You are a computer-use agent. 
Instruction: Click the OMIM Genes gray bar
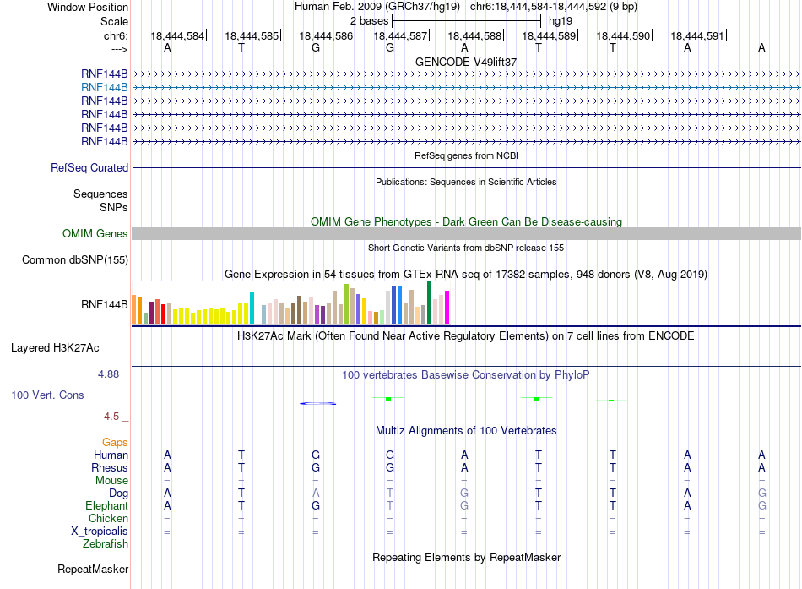(x=466, y=233)
